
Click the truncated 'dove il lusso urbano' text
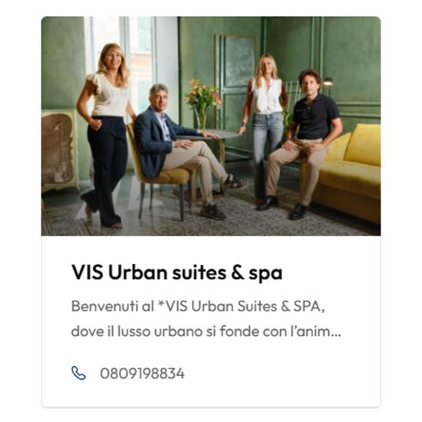pos(206,331)
